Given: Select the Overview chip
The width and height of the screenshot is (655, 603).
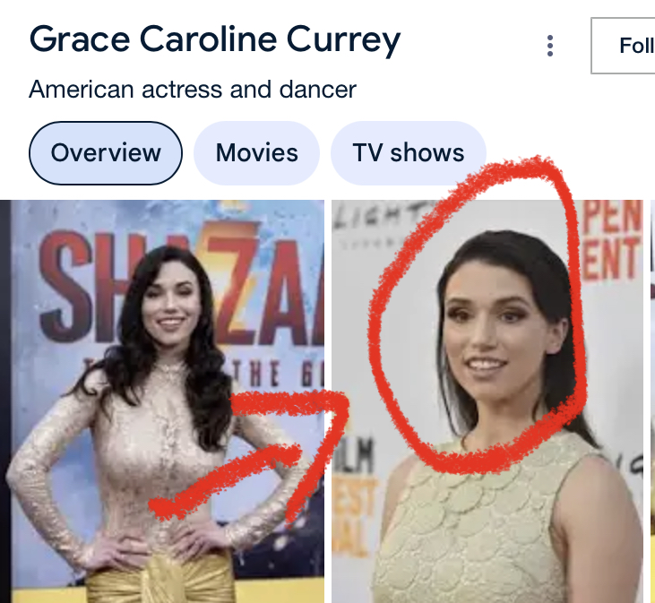Looking at the screenshot, I should pos(106,153).
